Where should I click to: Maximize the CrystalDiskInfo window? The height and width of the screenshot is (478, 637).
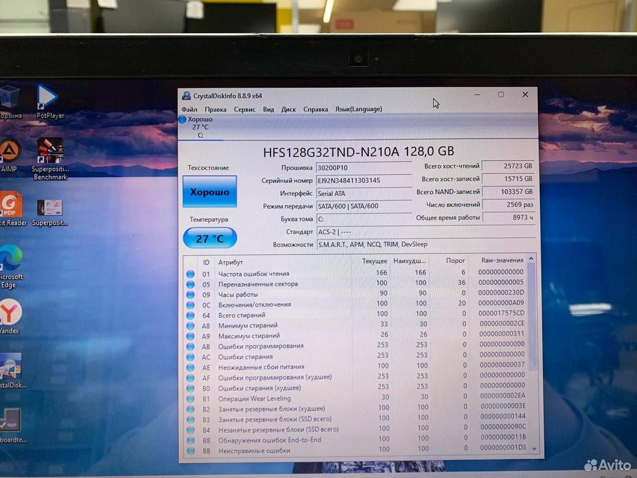click(x=501, y=94)
